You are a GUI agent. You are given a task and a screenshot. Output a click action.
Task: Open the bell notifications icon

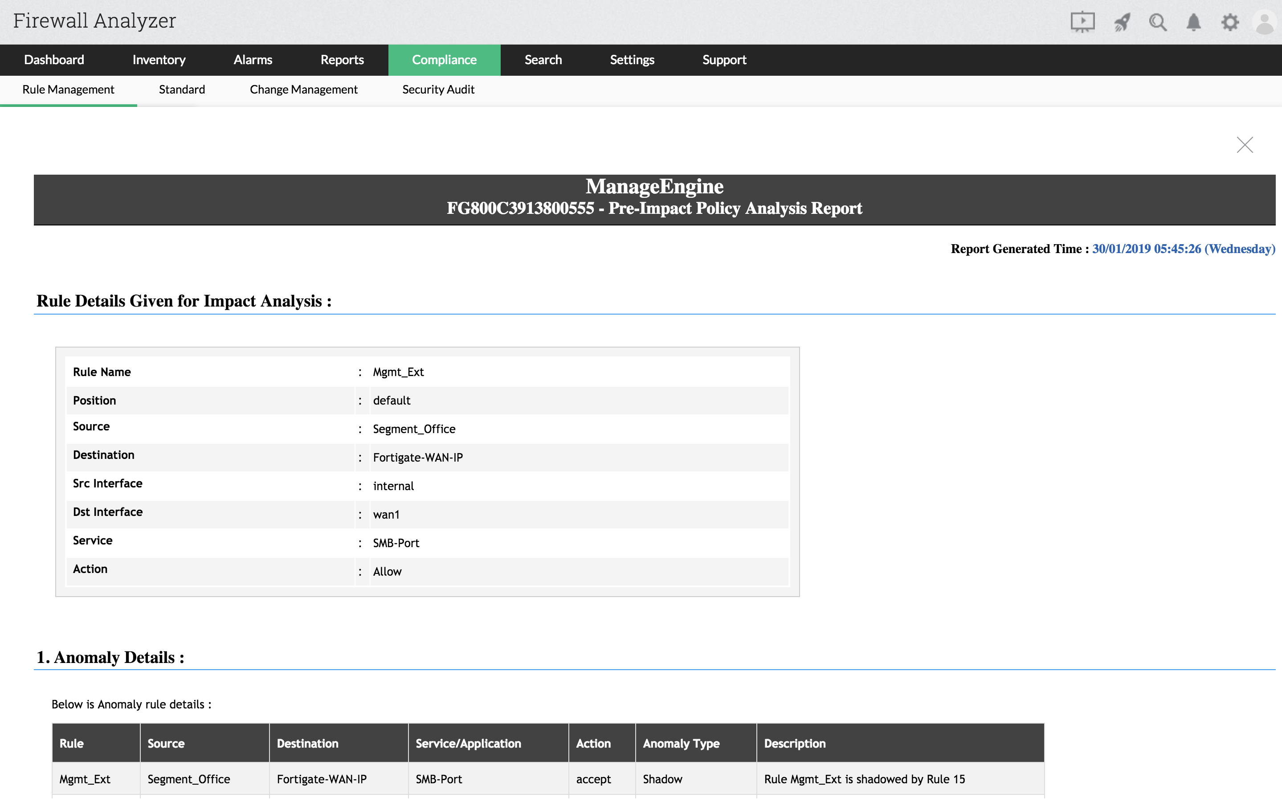pyautogui.click(x=1193, y=22)
